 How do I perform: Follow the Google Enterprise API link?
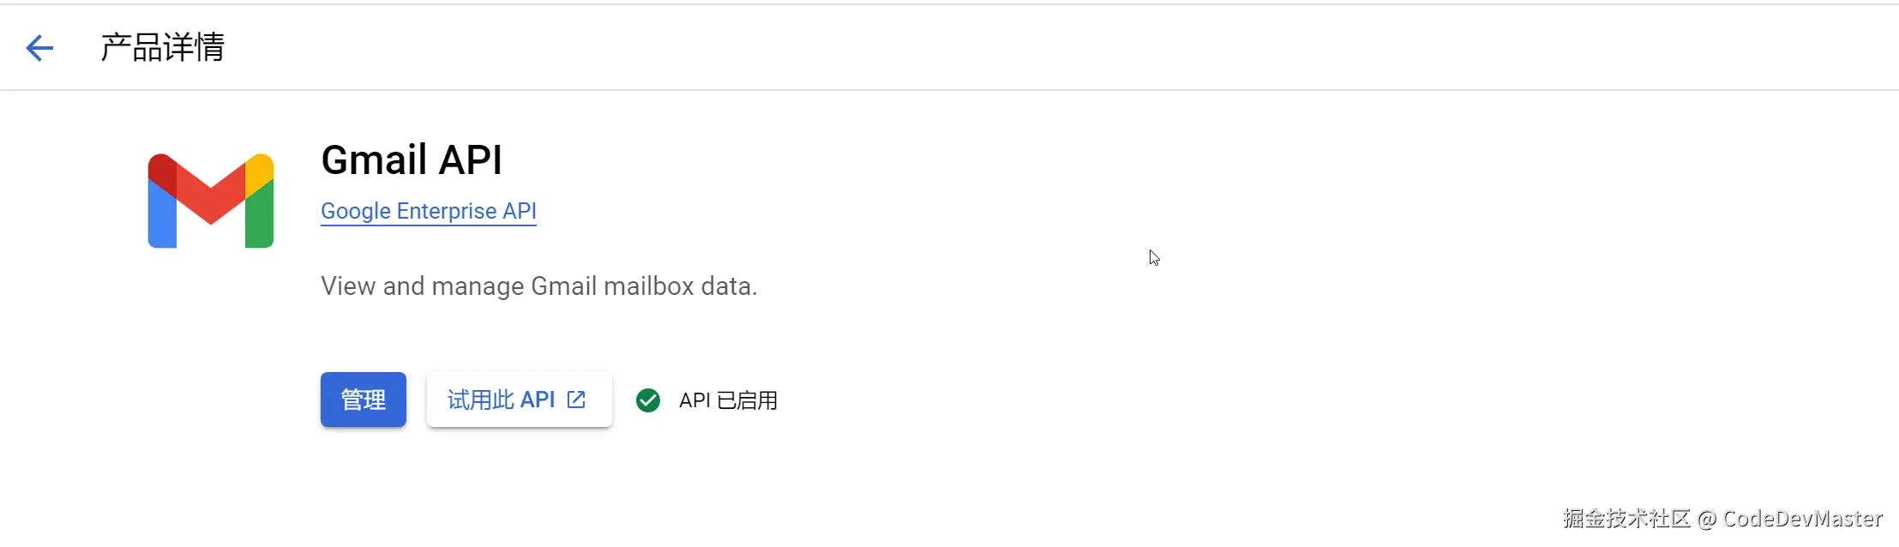click(x=429, y=211)
